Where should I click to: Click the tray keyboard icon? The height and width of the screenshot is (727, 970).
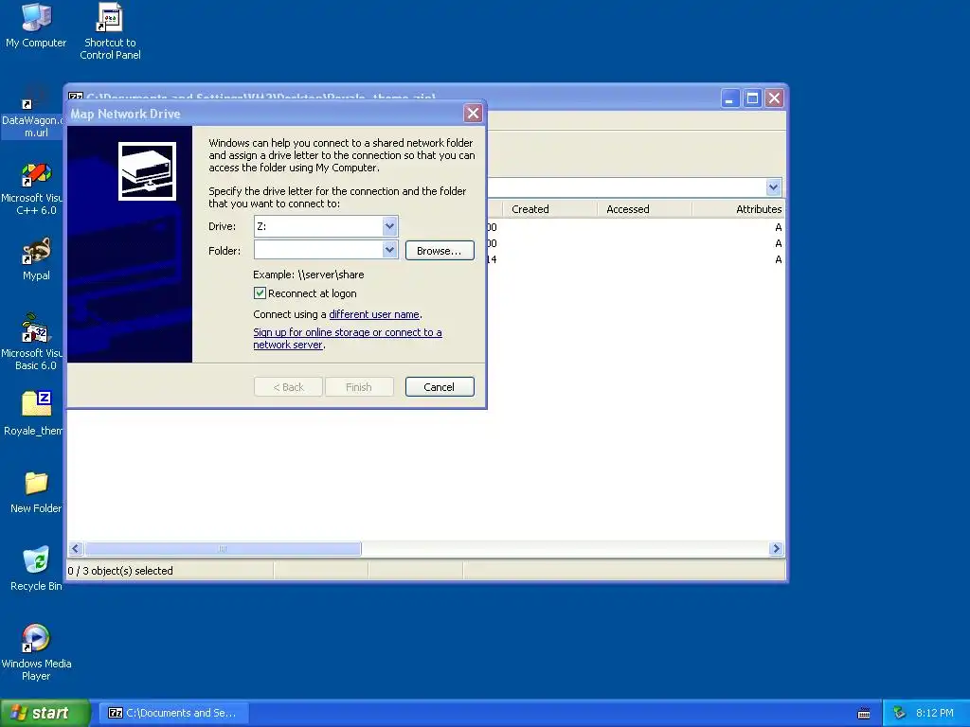864,714
